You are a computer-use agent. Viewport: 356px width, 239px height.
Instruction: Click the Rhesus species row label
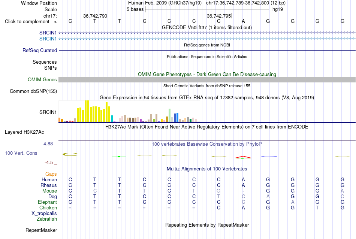tap(49, 185)
